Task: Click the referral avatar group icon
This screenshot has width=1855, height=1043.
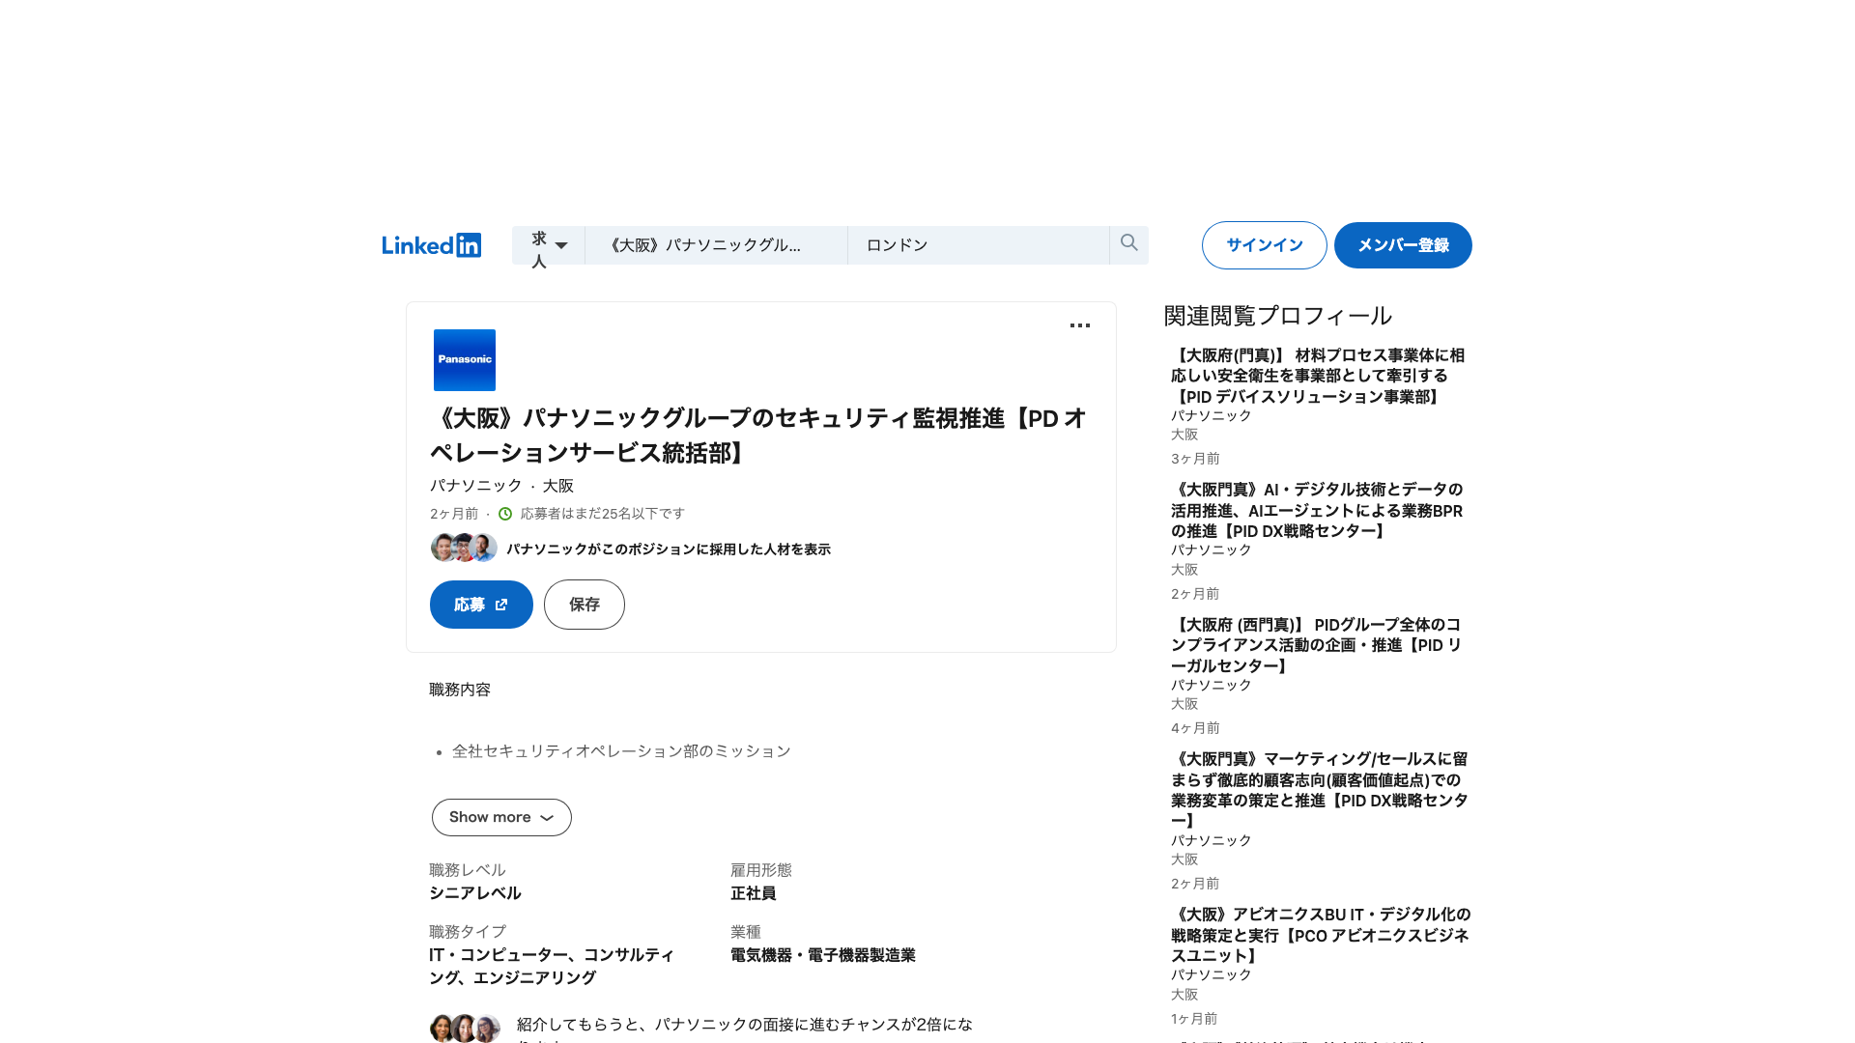Action: click(465, 1028)
